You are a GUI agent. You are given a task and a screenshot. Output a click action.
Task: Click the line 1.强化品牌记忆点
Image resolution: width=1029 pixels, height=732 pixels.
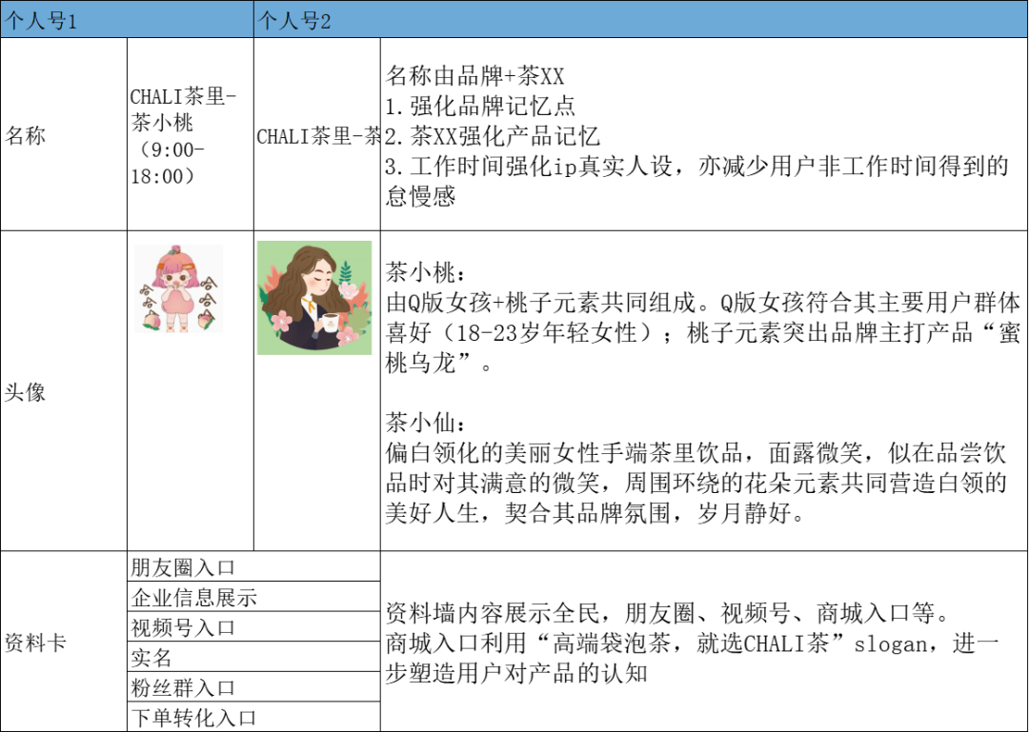click(480, 106)
